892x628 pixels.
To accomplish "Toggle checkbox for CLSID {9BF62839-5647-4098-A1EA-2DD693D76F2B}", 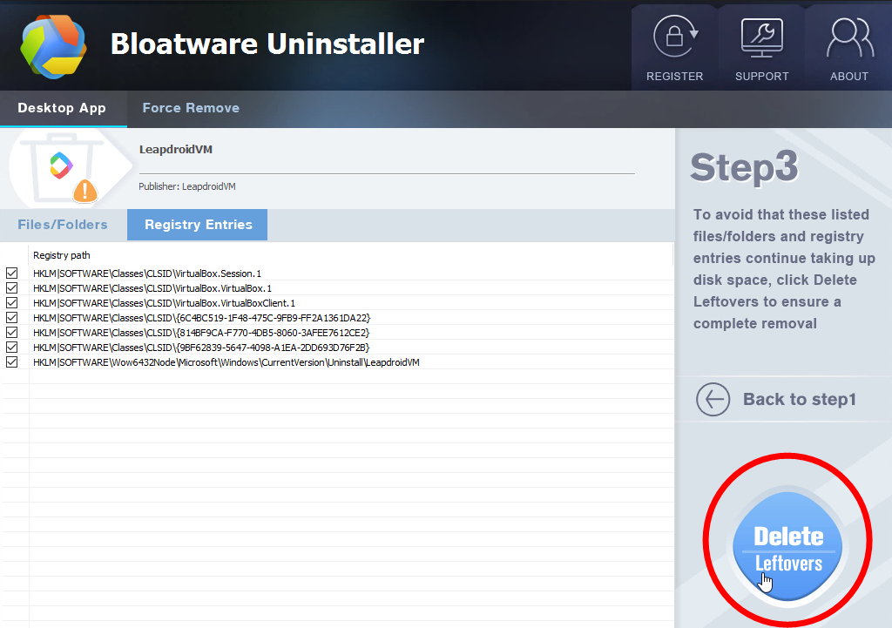I will (12, 347).
